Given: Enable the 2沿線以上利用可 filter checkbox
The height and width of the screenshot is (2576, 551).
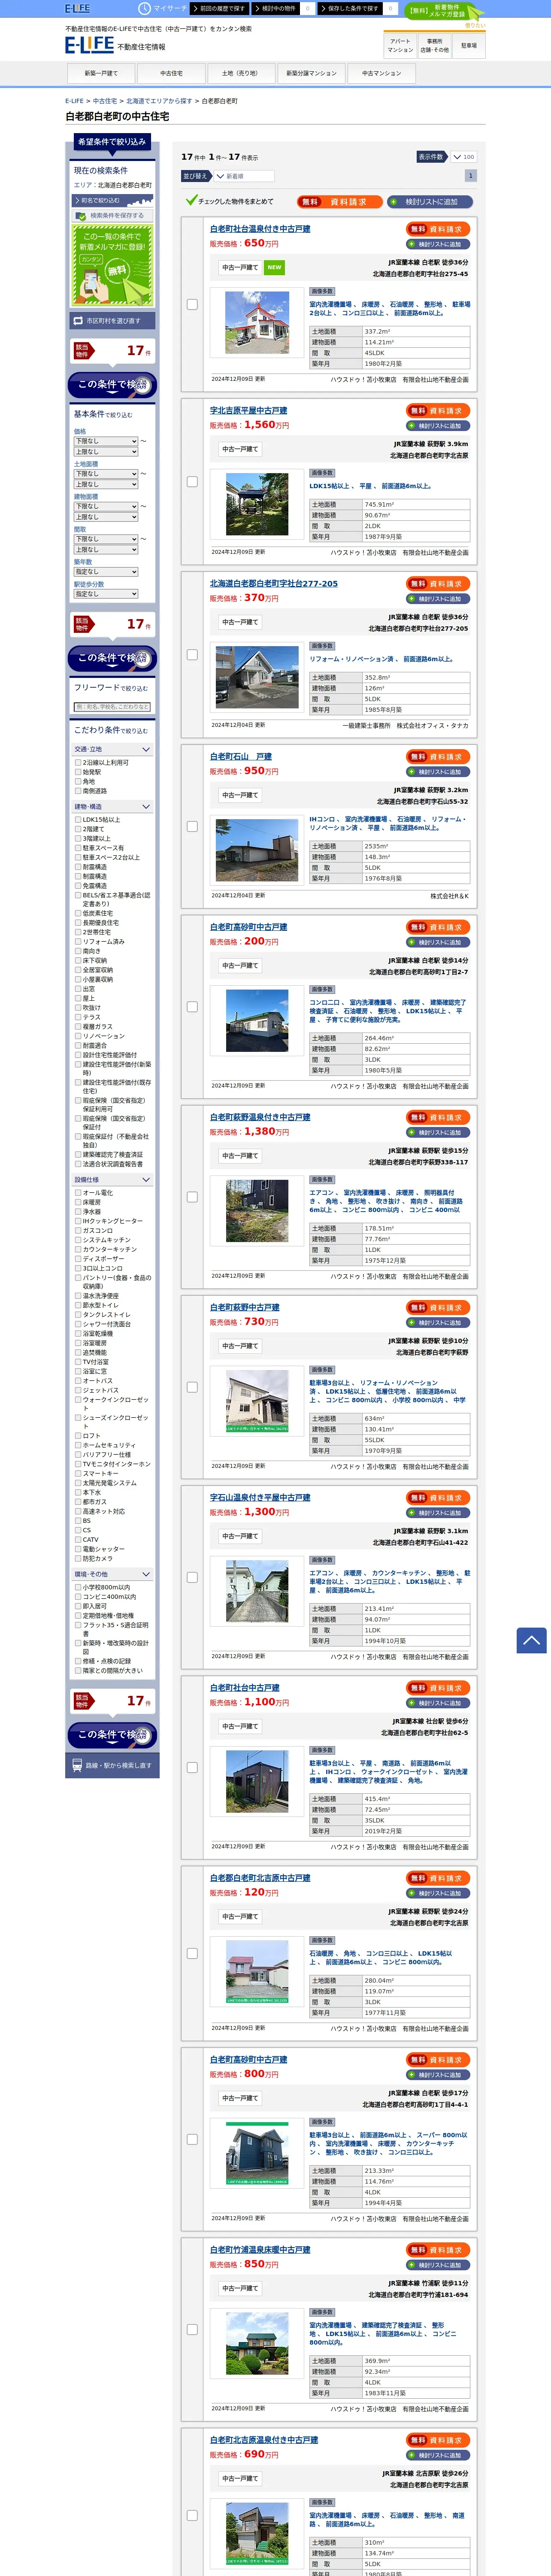Looking at the screenshot, I should click(78, 762).
